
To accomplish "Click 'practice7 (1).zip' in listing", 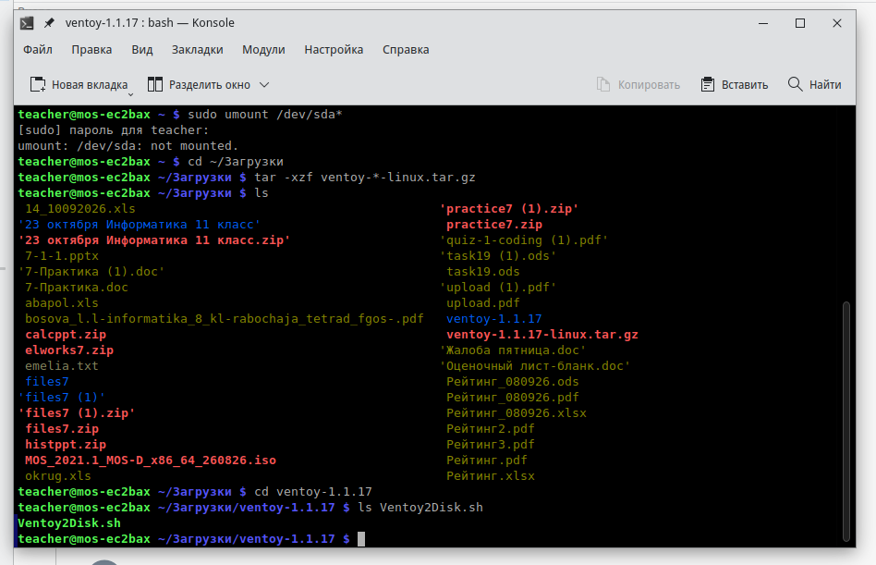I will point(509,209).
